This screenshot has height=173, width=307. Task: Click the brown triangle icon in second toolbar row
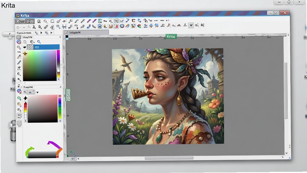(179, 25)
